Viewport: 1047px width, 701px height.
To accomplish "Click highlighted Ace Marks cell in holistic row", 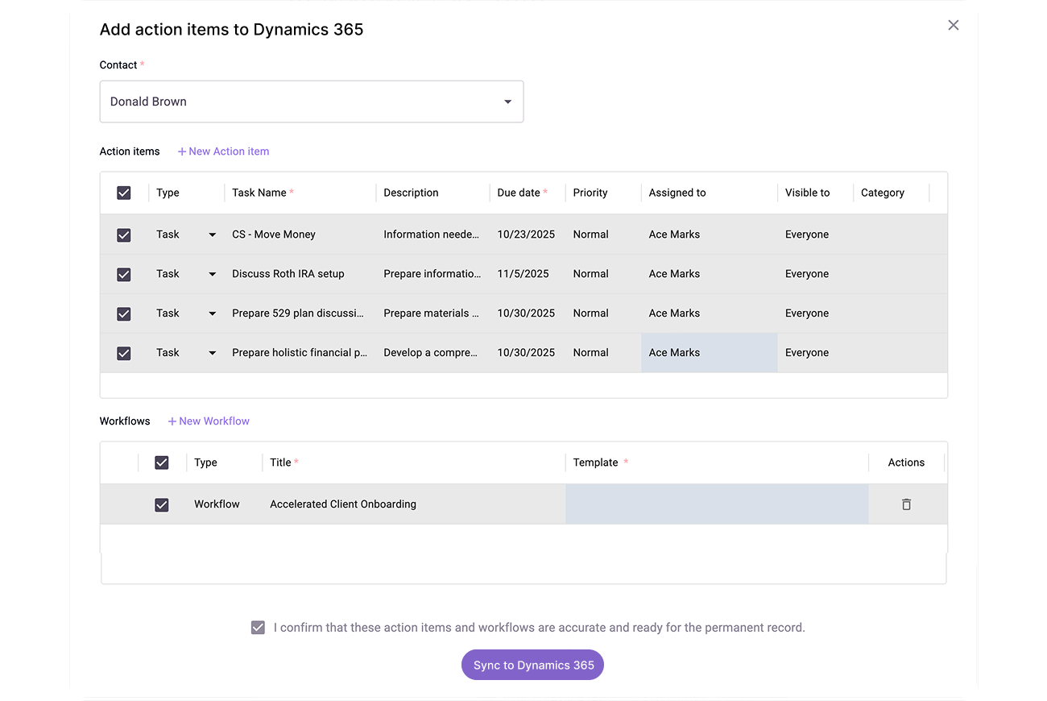I will (x=710, y=353).
